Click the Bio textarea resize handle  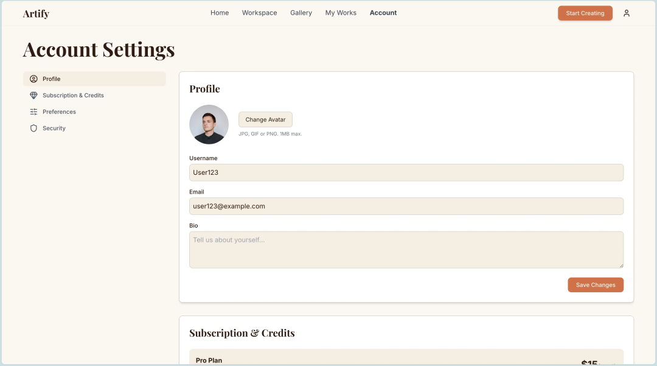[x=620, y=265]
